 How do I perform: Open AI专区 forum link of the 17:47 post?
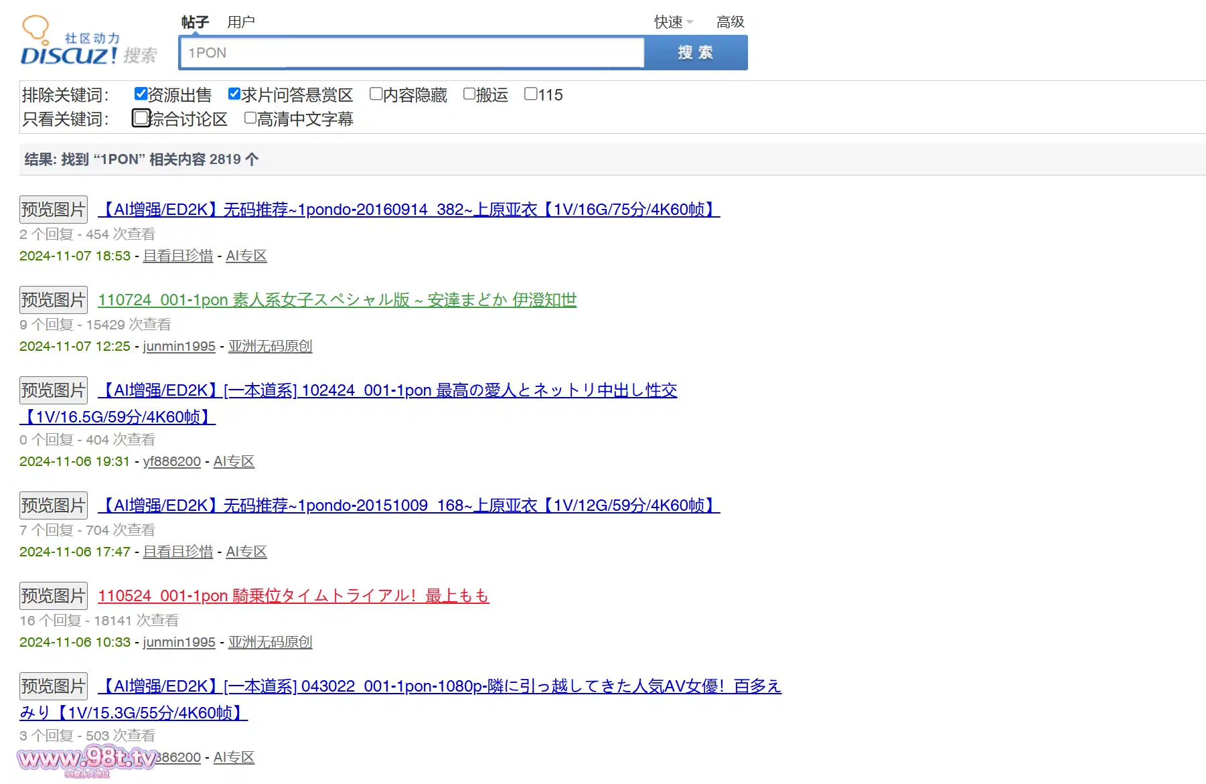pyautogui.click(x=246, y=552)
